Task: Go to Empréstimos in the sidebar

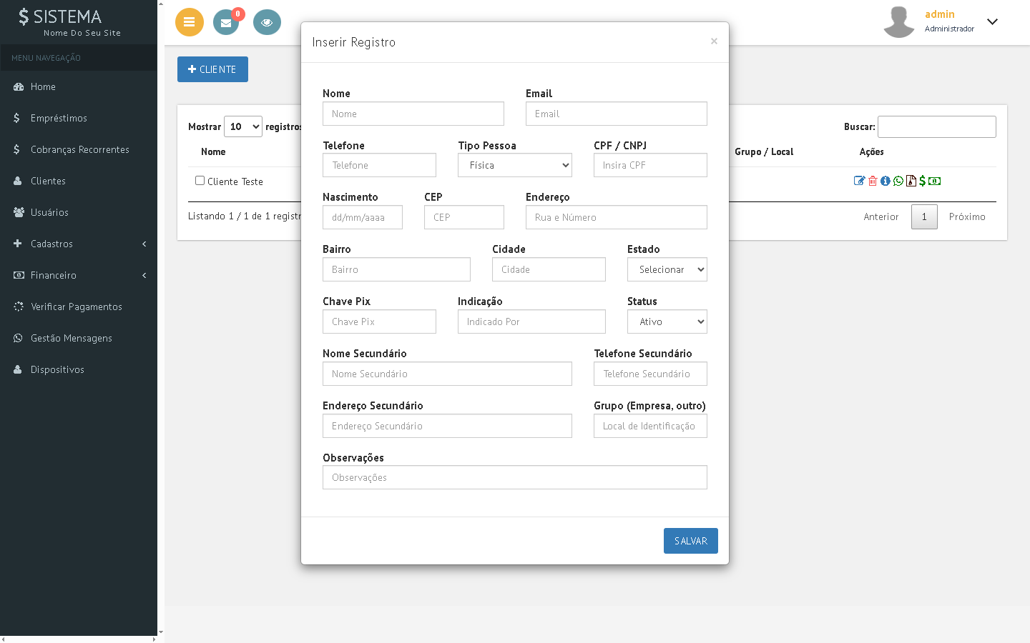Action: tap(59, 118)
